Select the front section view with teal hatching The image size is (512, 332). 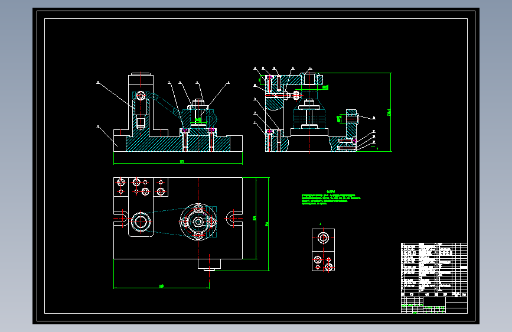178,112
